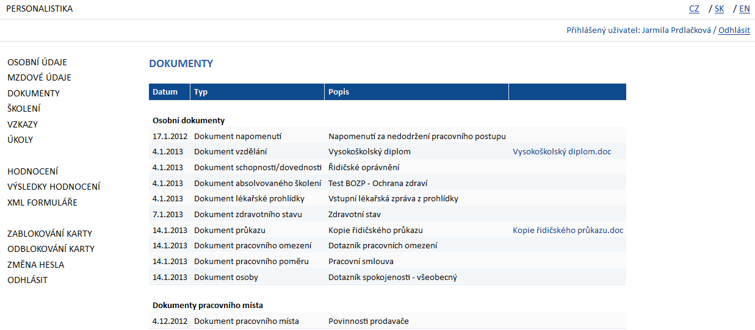Click Zablokování karty menu item
Viewport: 755px width, 330px height.
tap(49, 234)
